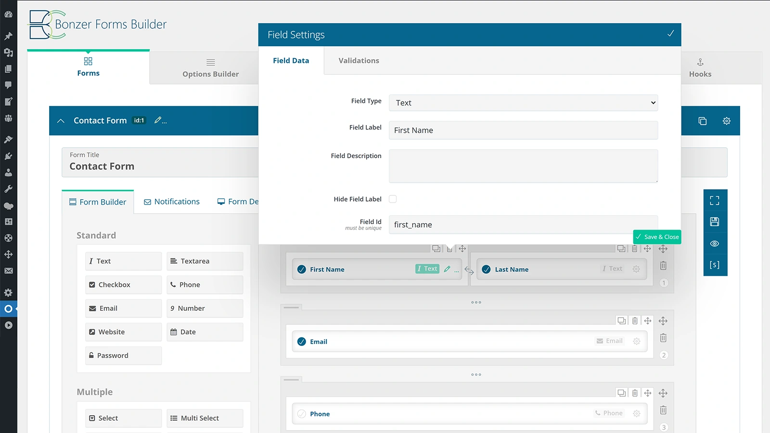Viewport: 770px width, 433px height.
Task: Open the Contact Form settings gear in header
Action: point(726,121)
